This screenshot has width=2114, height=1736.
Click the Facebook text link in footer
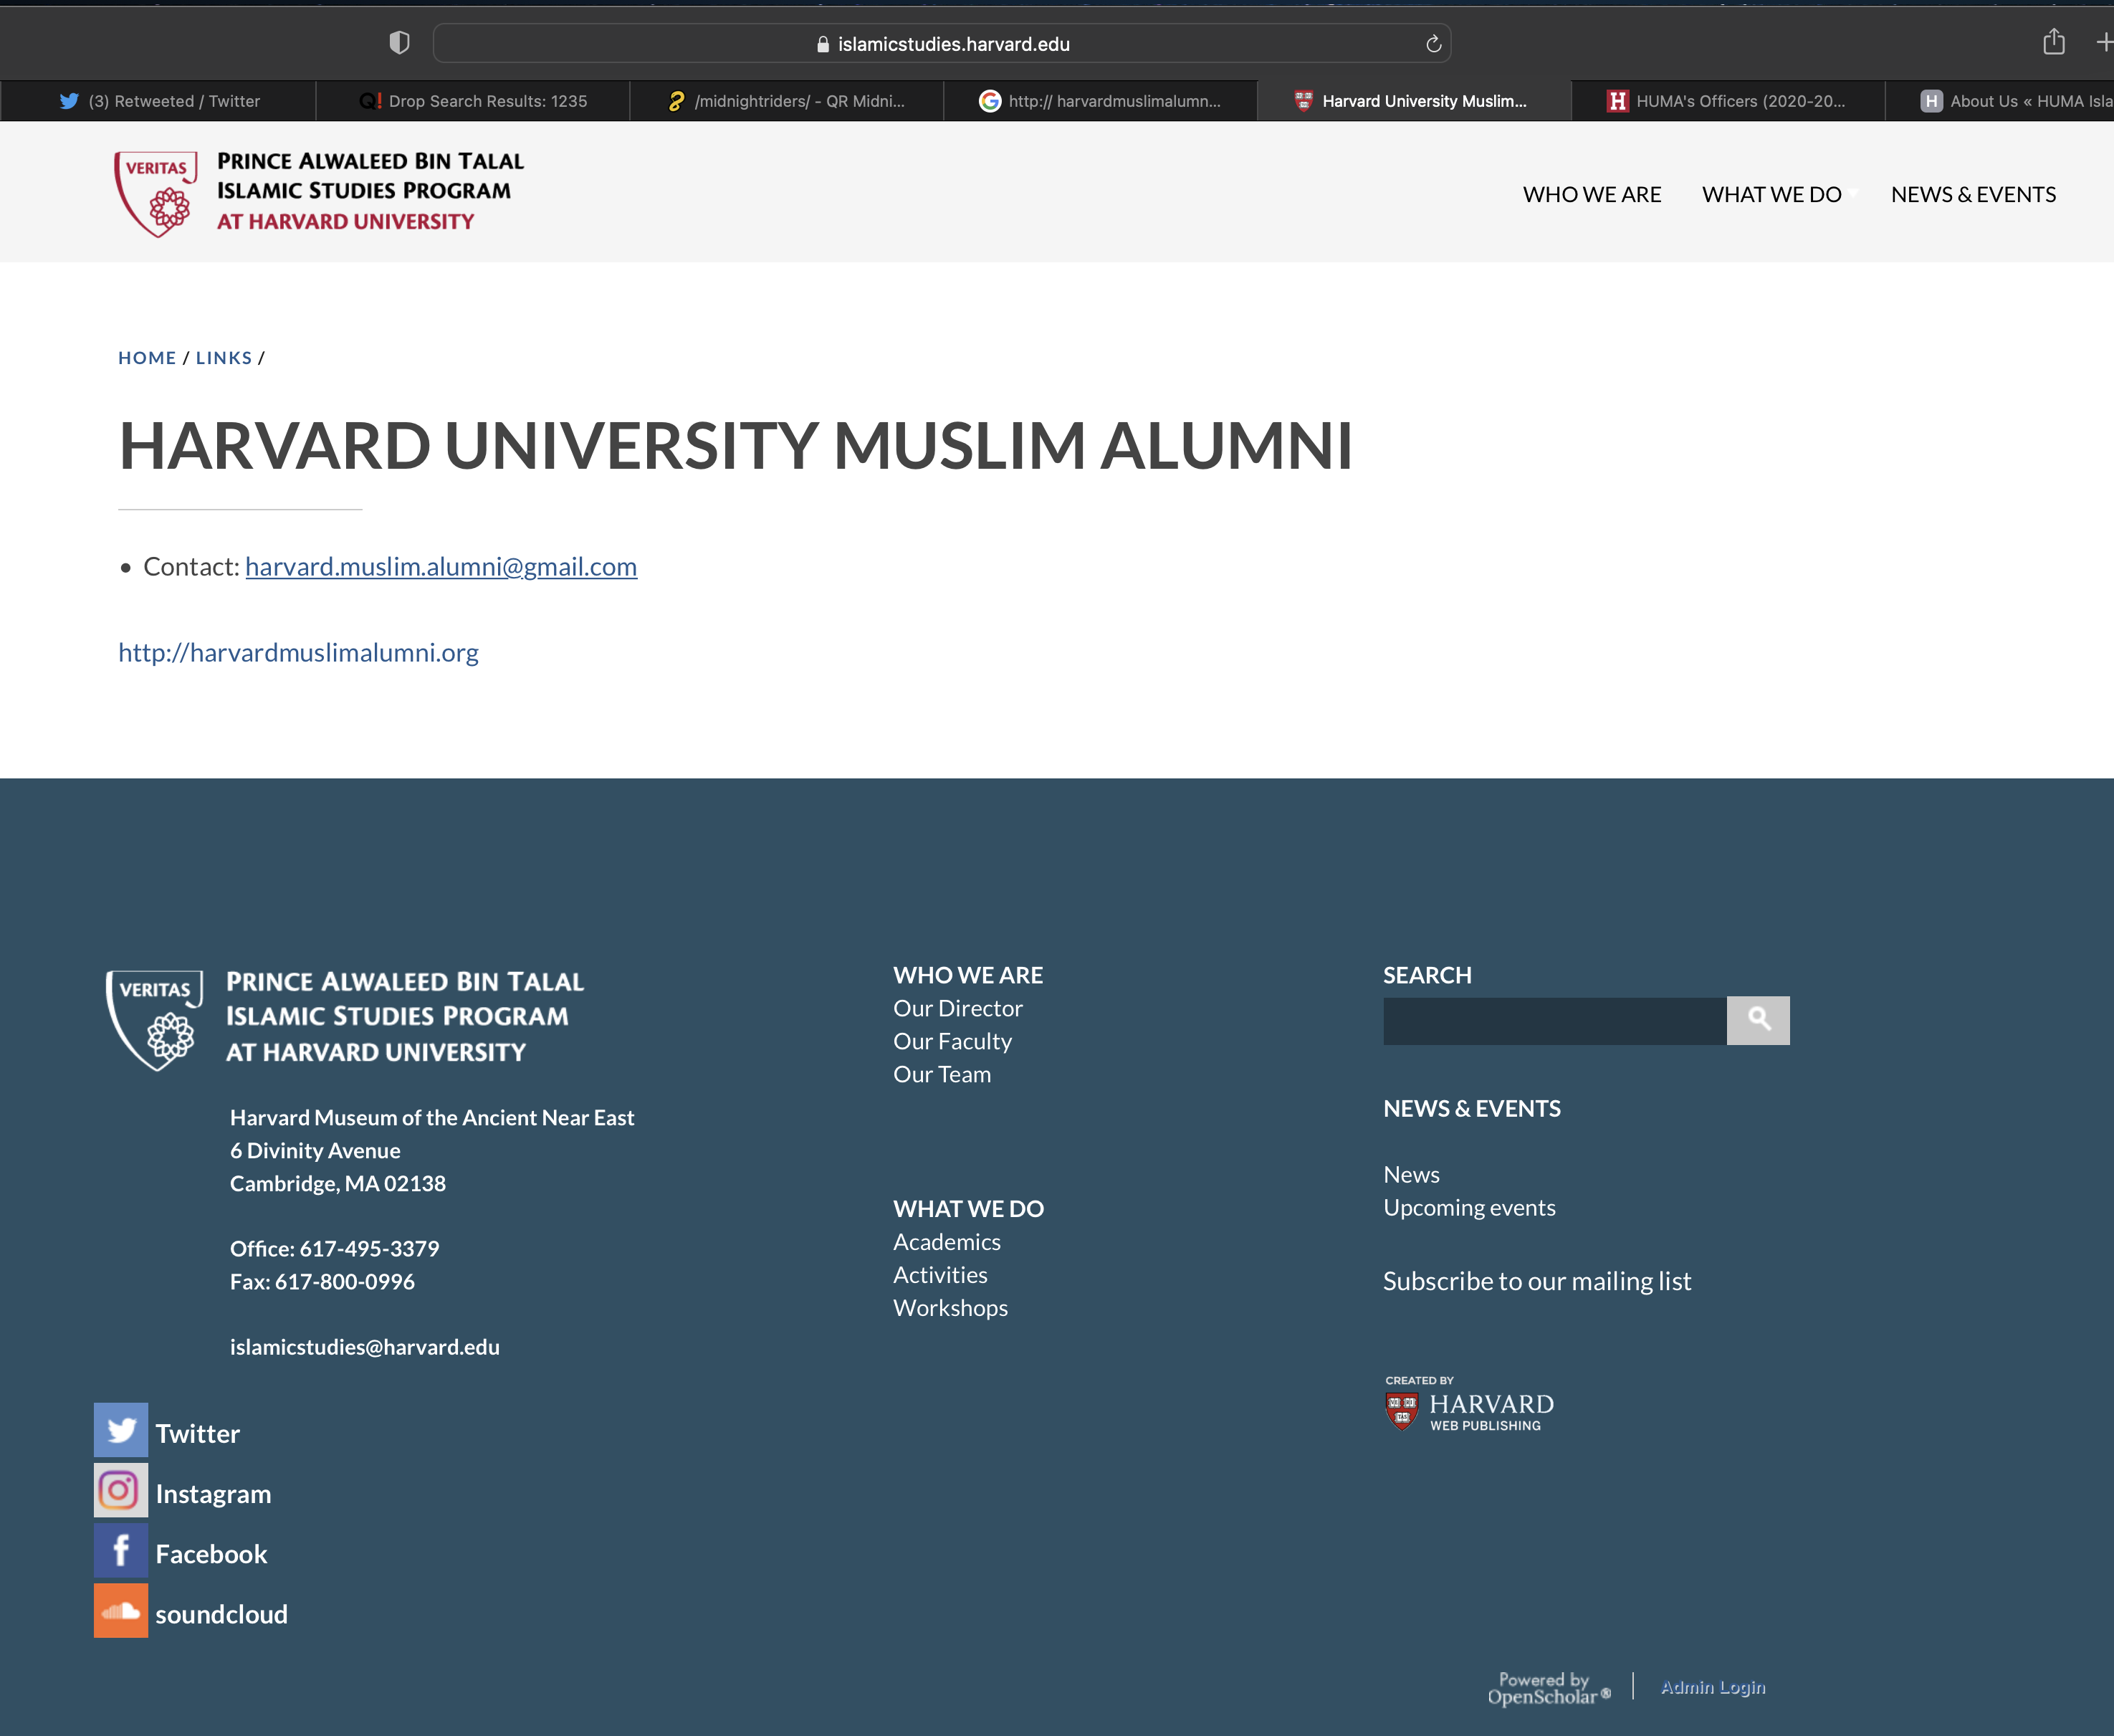tap(211, 1554)
